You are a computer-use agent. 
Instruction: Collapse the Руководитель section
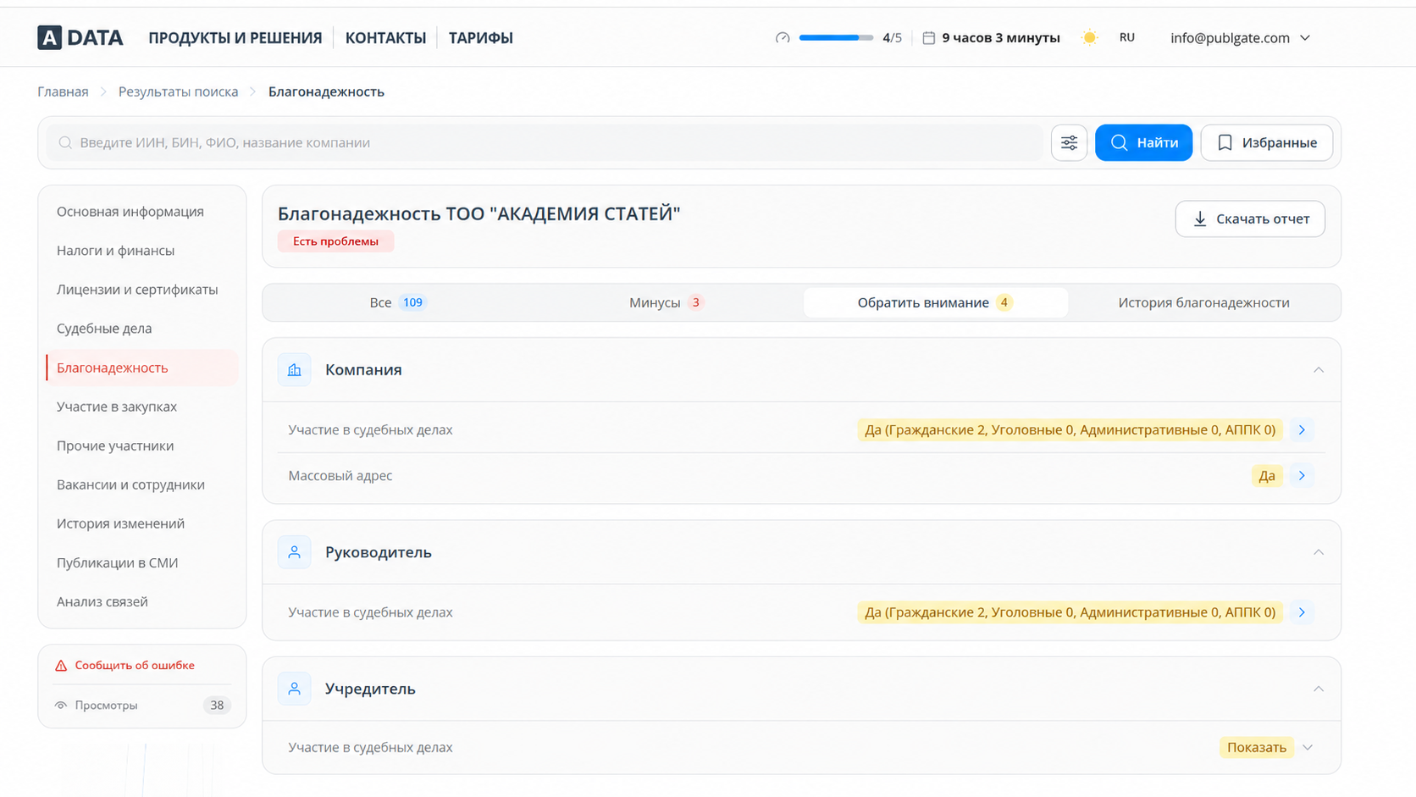[1319, 552]
